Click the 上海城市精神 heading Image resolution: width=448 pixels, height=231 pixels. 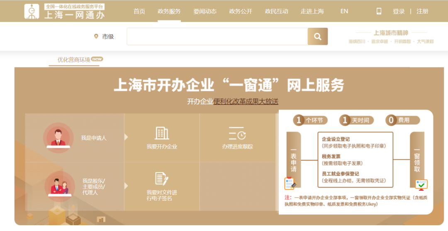391,33
